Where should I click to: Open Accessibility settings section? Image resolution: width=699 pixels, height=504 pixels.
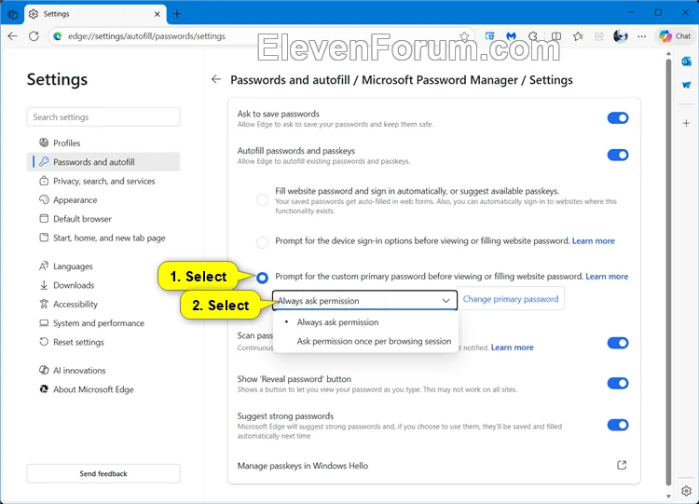tap(103, 305)
